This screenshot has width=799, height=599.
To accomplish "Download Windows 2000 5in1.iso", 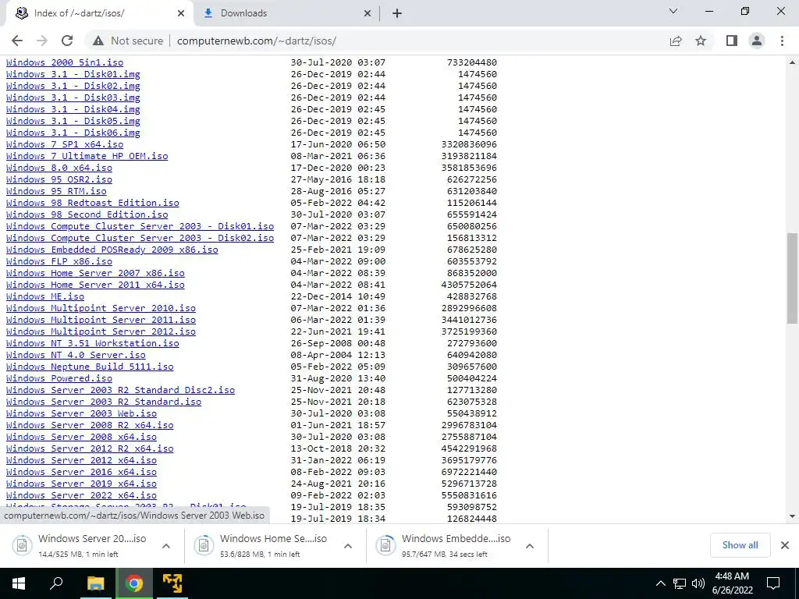I will (65, 62).
